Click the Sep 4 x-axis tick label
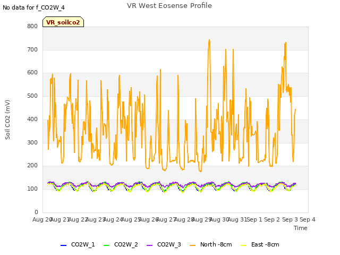 click(308, 219)
